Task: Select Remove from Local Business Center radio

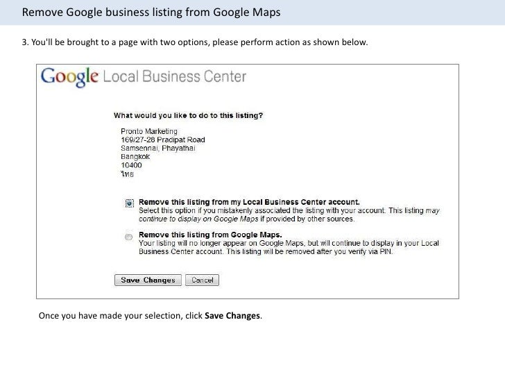Action: [x=129, y=203]
